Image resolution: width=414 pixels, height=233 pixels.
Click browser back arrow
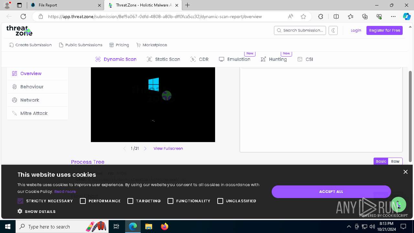point(9,17)
